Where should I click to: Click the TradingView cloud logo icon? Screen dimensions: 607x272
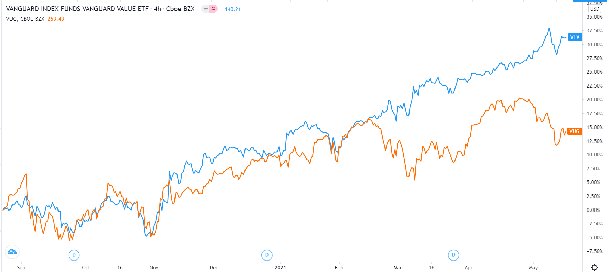coord(12,252)
